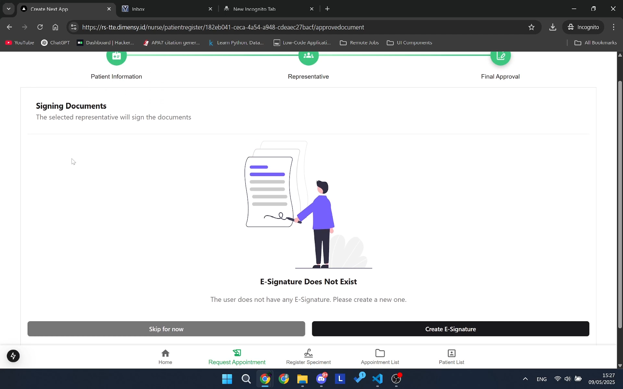The width and height of the screenshot is (623, 389).
Task: Click the floating lightning action button
Action: click(x=13, y=356)
